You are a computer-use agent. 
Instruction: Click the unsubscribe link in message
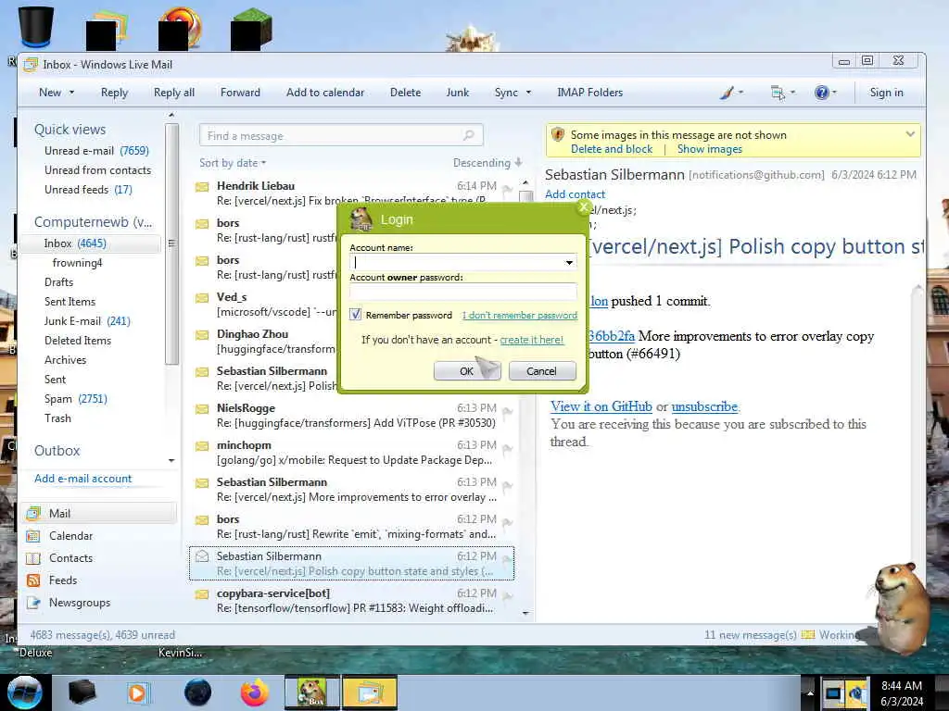click(704, 406)
